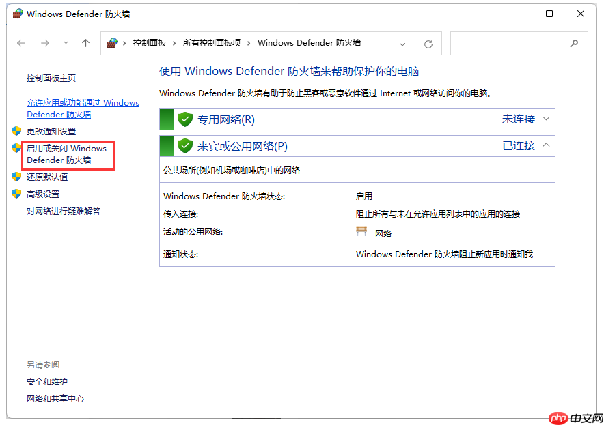
Task: Click the 来宾或公用网络(P) section title
Action: coord(243,146)
